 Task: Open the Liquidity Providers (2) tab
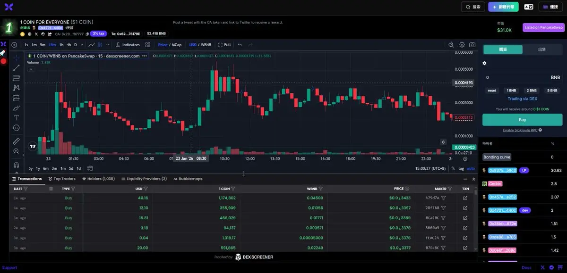click(144, 179)
